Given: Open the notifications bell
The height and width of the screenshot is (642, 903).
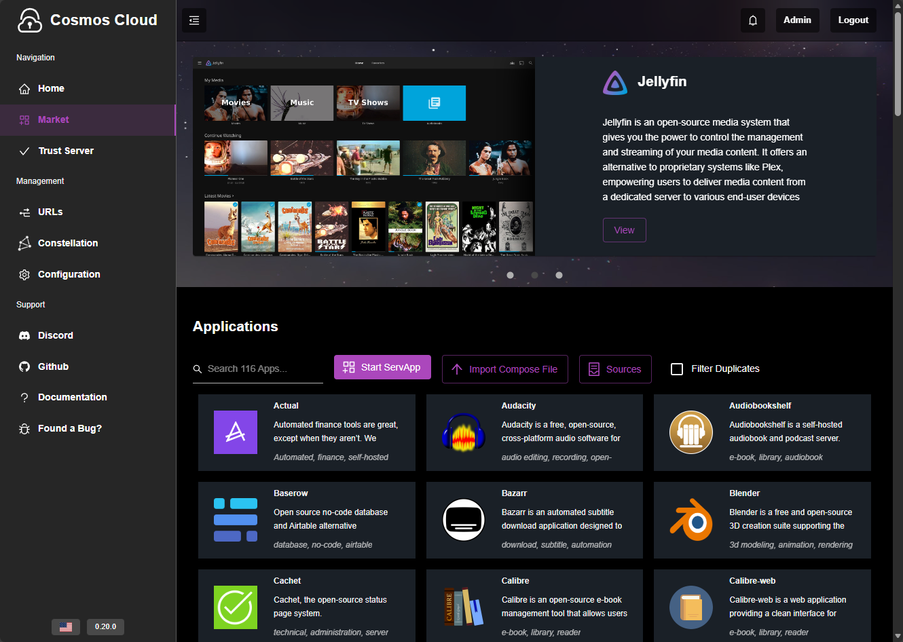Looking at the screenshot, I should click(x=753, y=20).
